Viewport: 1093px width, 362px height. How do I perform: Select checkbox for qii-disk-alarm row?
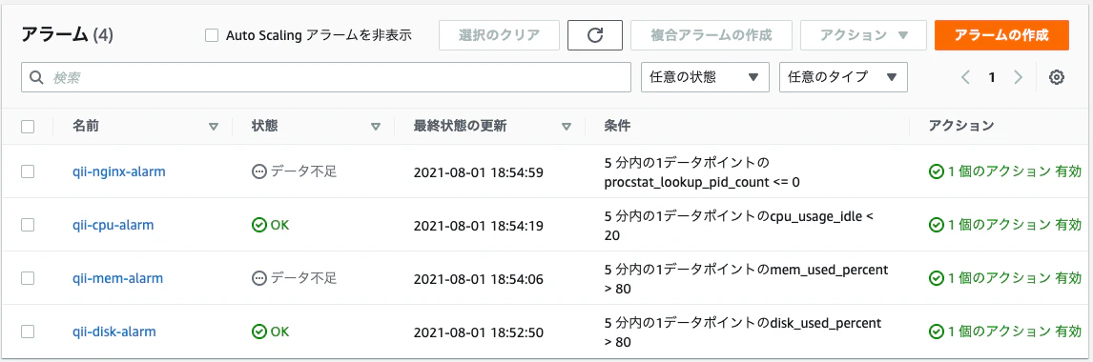point(28,332)
